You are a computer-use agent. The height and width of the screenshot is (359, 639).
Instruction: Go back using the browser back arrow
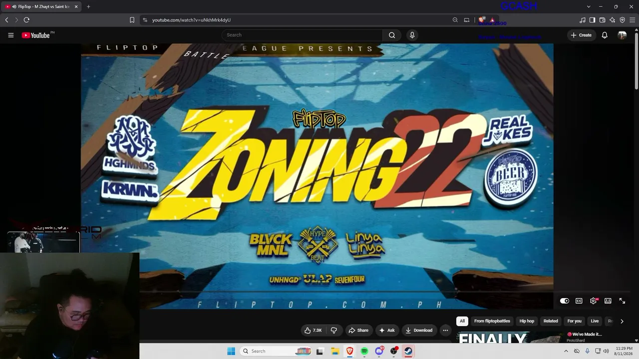(x=6, y=20)
